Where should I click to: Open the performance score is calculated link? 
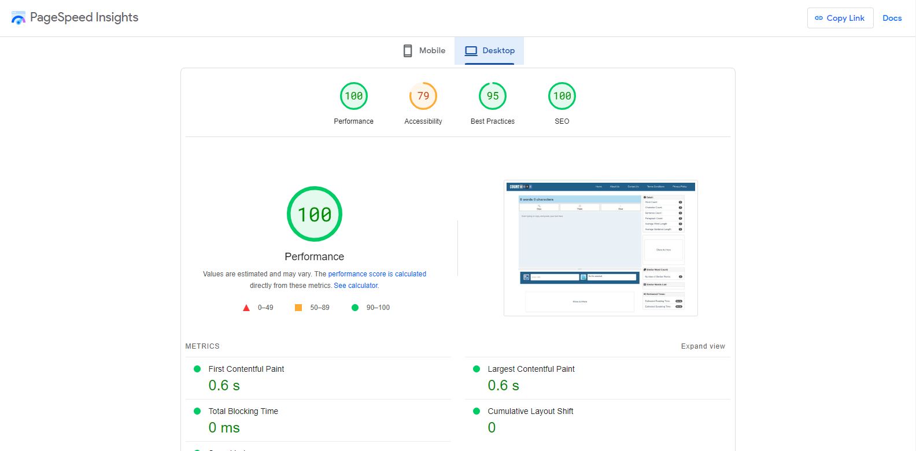[x=377, y=274]
